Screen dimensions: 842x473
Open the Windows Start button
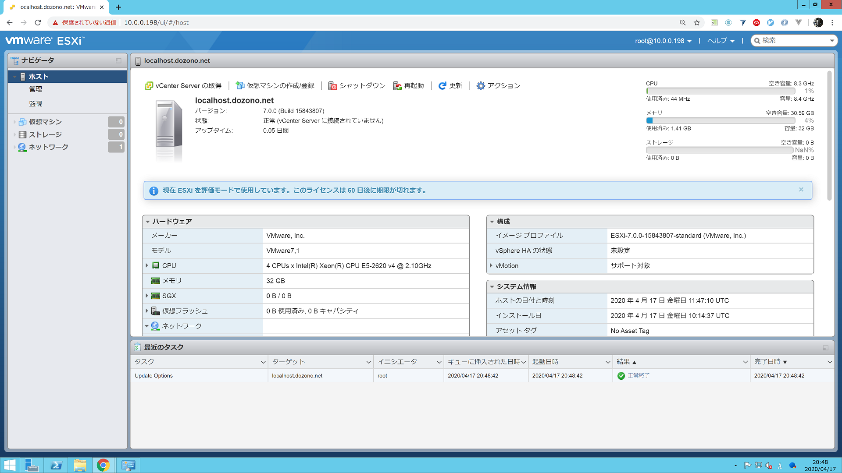9,465
